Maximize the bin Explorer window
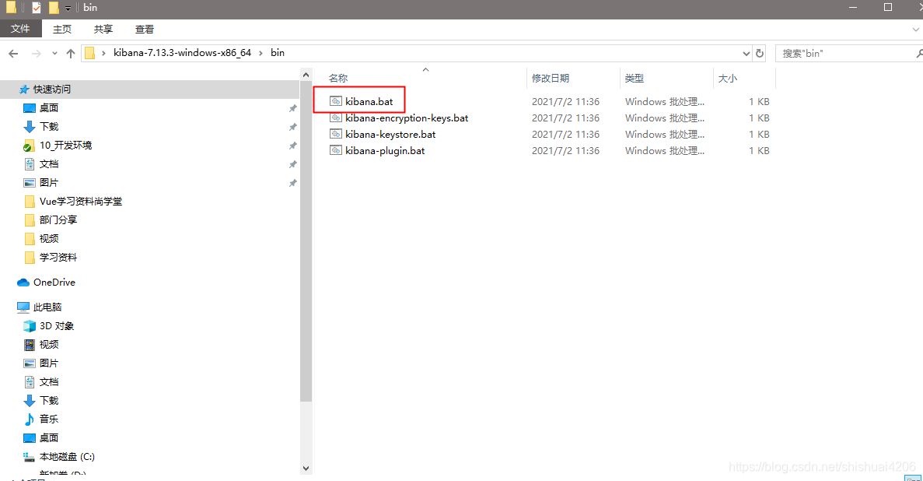This screenshot has width=923, height=481. pyautogui.click(x=888, y=7)
